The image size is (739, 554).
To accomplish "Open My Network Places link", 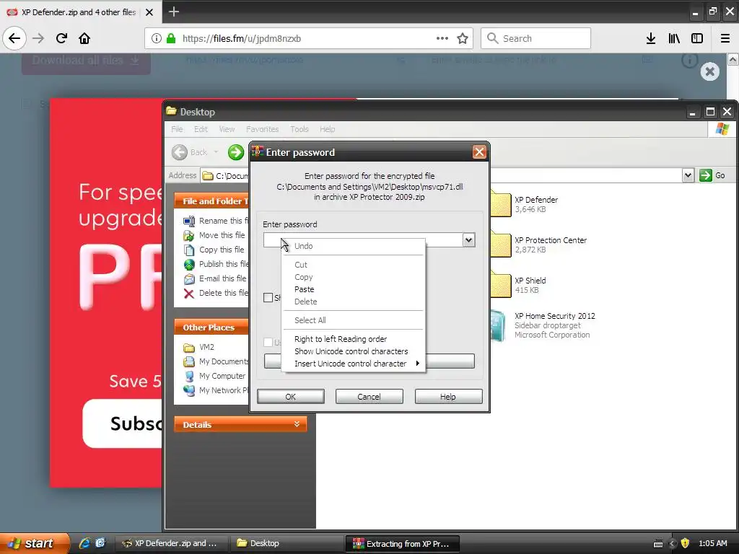I will (x=216, y=390).
